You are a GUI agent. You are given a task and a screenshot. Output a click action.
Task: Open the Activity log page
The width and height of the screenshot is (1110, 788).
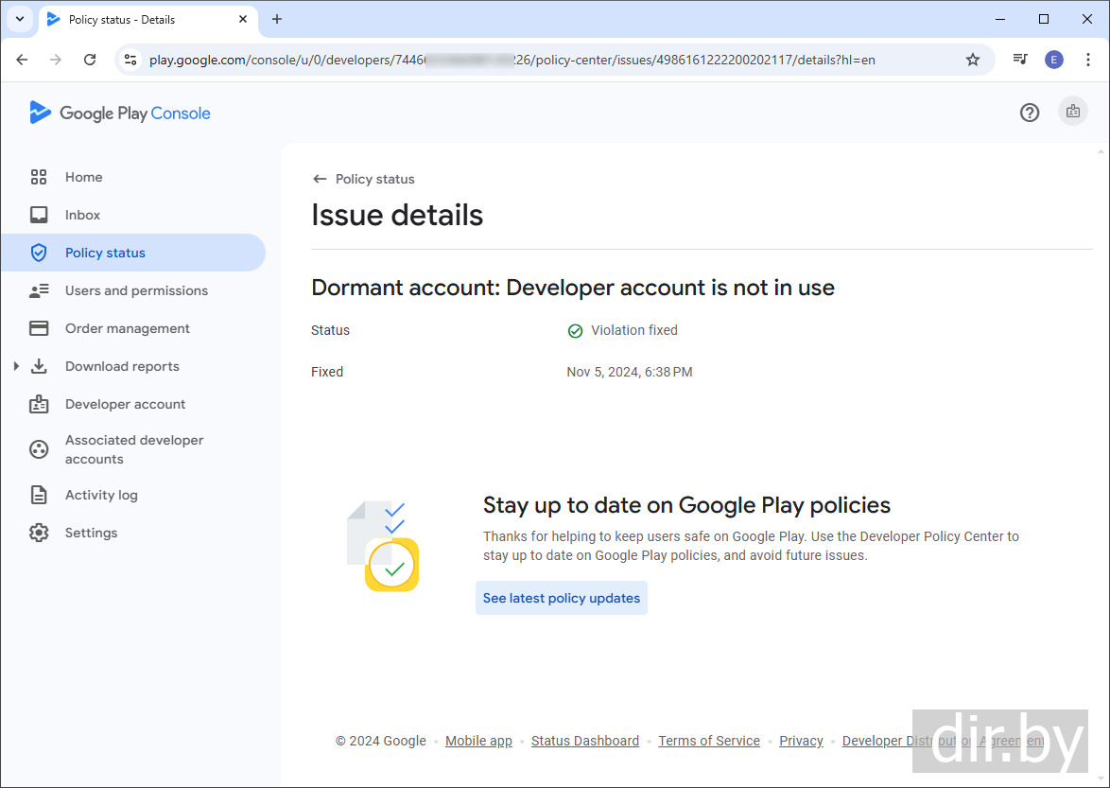pos(101,495)
